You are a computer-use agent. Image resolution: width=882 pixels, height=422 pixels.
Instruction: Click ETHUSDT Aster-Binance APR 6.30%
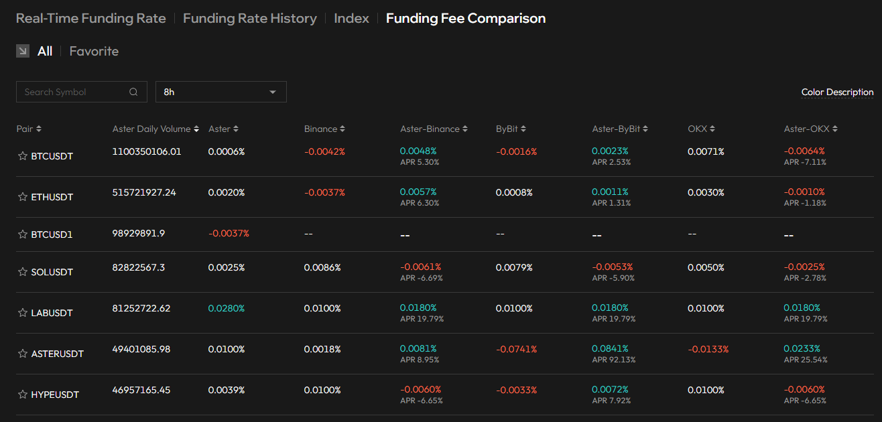[x=420, y=203]
